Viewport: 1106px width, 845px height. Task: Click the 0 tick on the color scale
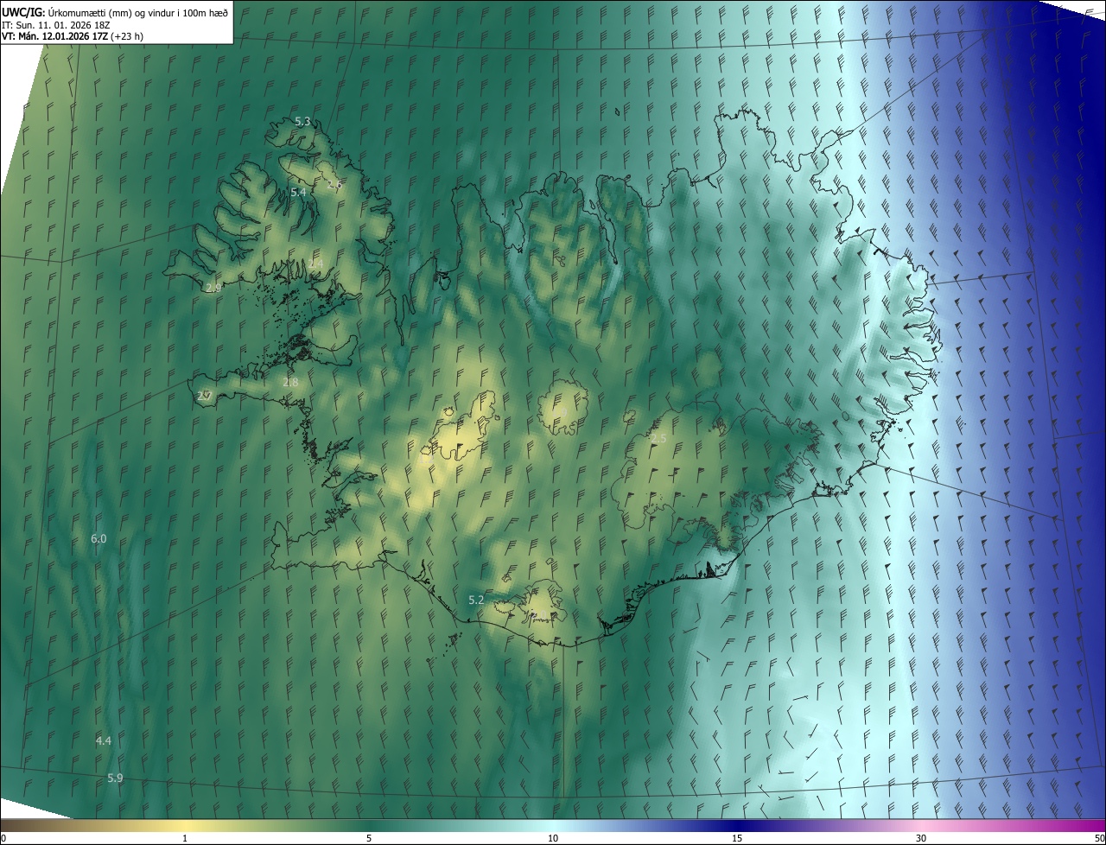(3, 839)
